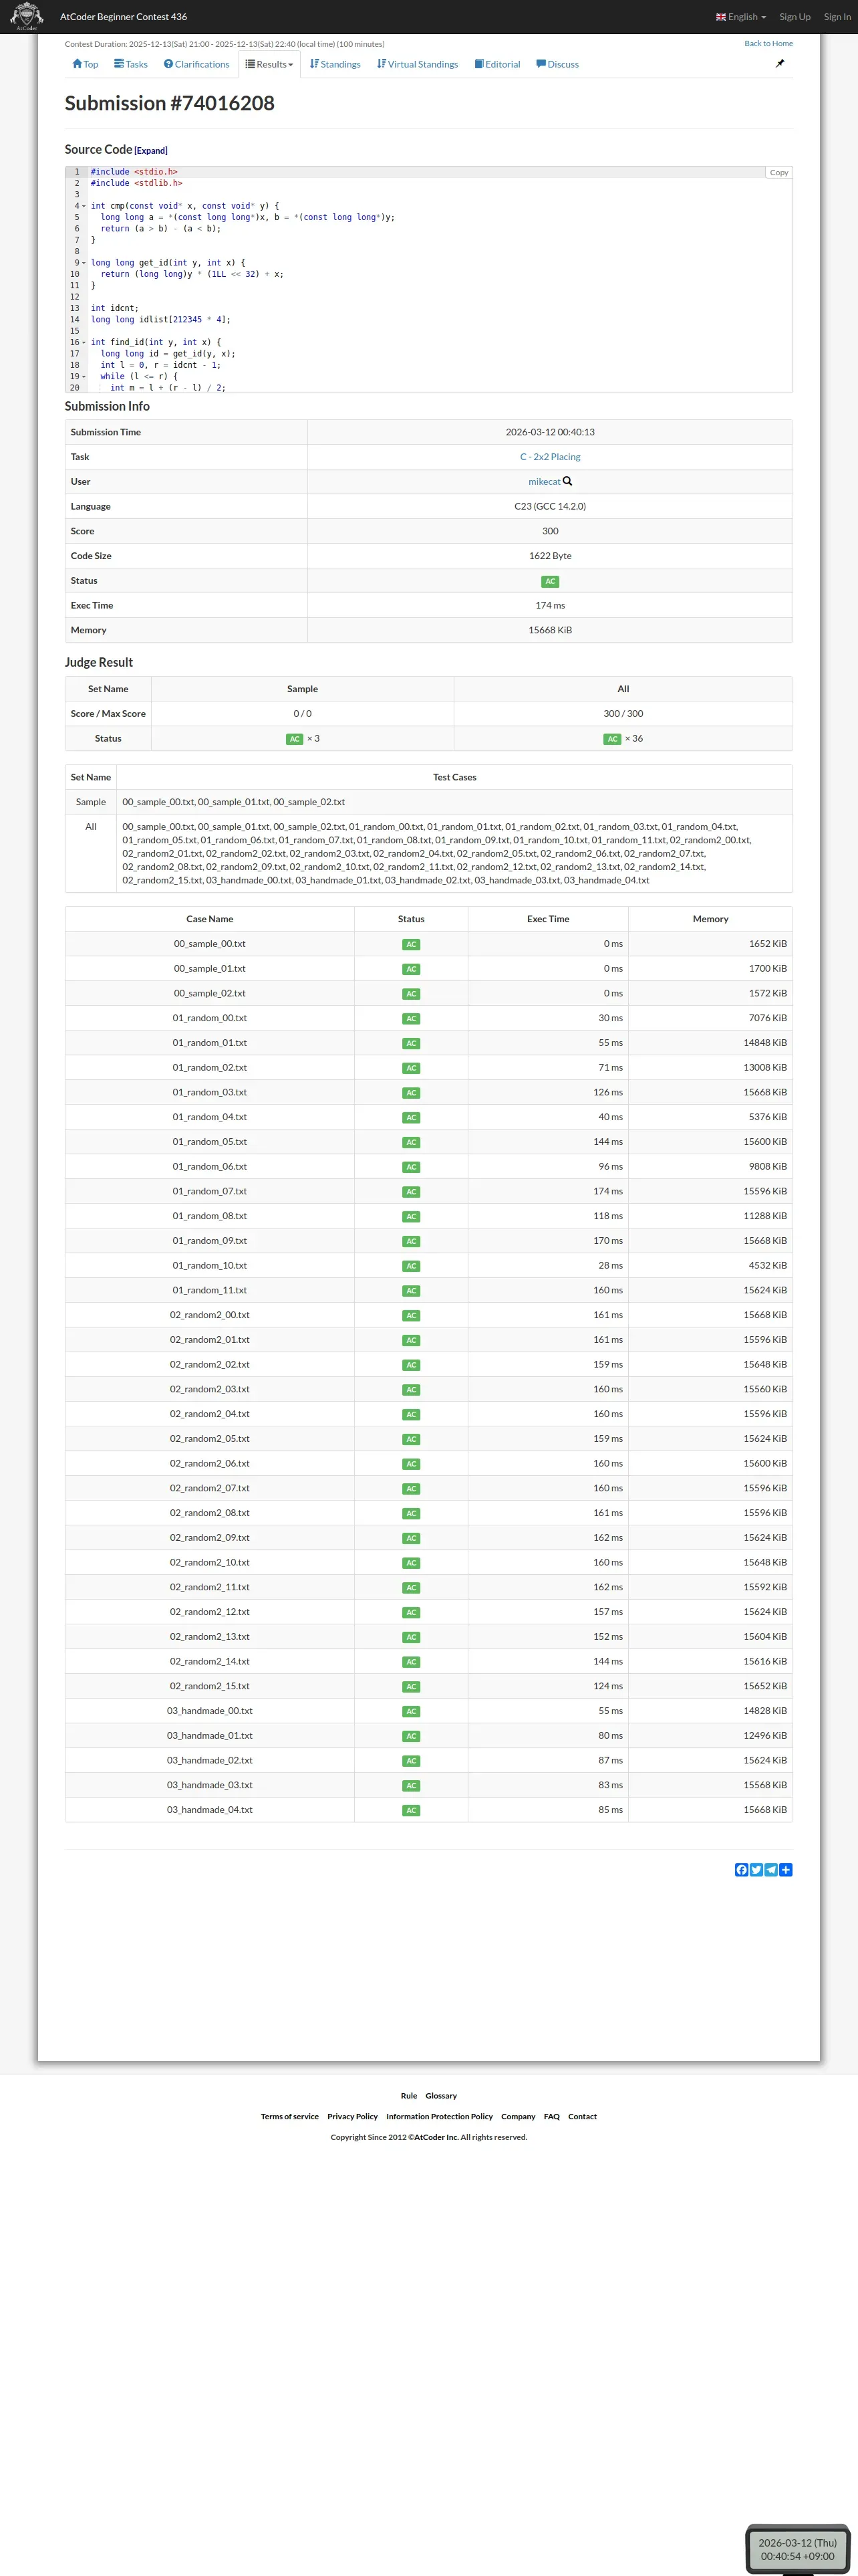
Task: Click the date and time clock widget
Action: pos(797,2549)
